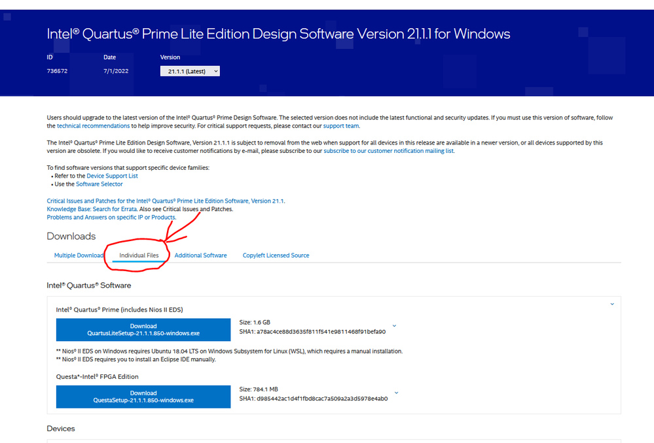Click the Size: 1.6 GB text

pyautogui.click(x=255, y=322)
